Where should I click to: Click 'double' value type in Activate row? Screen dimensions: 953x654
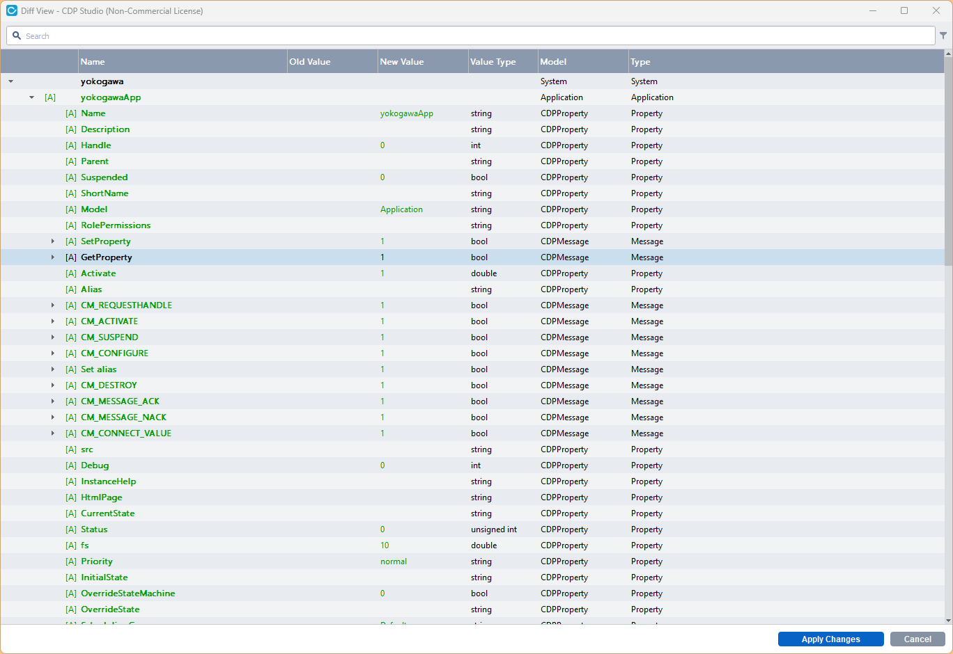tap(483, 273)
